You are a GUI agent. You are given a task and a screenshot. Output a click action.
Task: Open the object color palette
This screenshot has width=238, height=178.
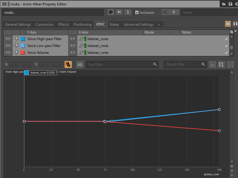111,12
